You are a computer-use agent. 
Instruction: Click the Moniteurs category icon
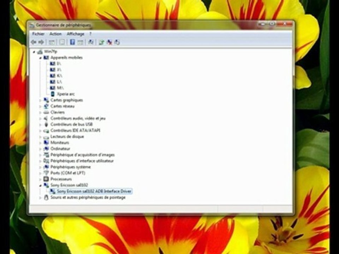(x=46, y=143)
